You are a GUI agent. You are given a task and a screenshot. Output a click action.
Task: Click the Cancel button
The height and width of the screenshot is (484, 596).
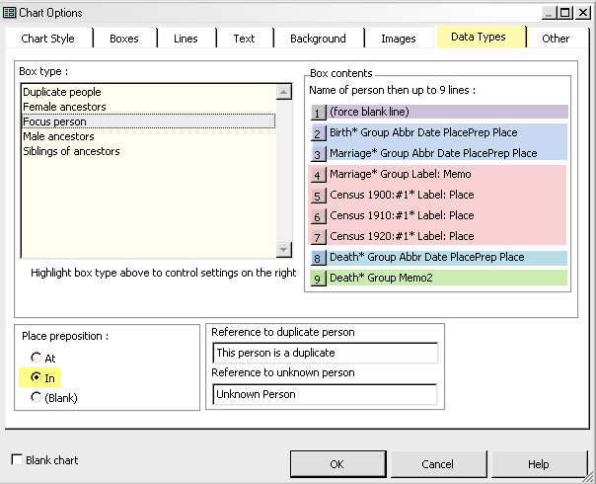pyautogui.click(x=438, y=464)
